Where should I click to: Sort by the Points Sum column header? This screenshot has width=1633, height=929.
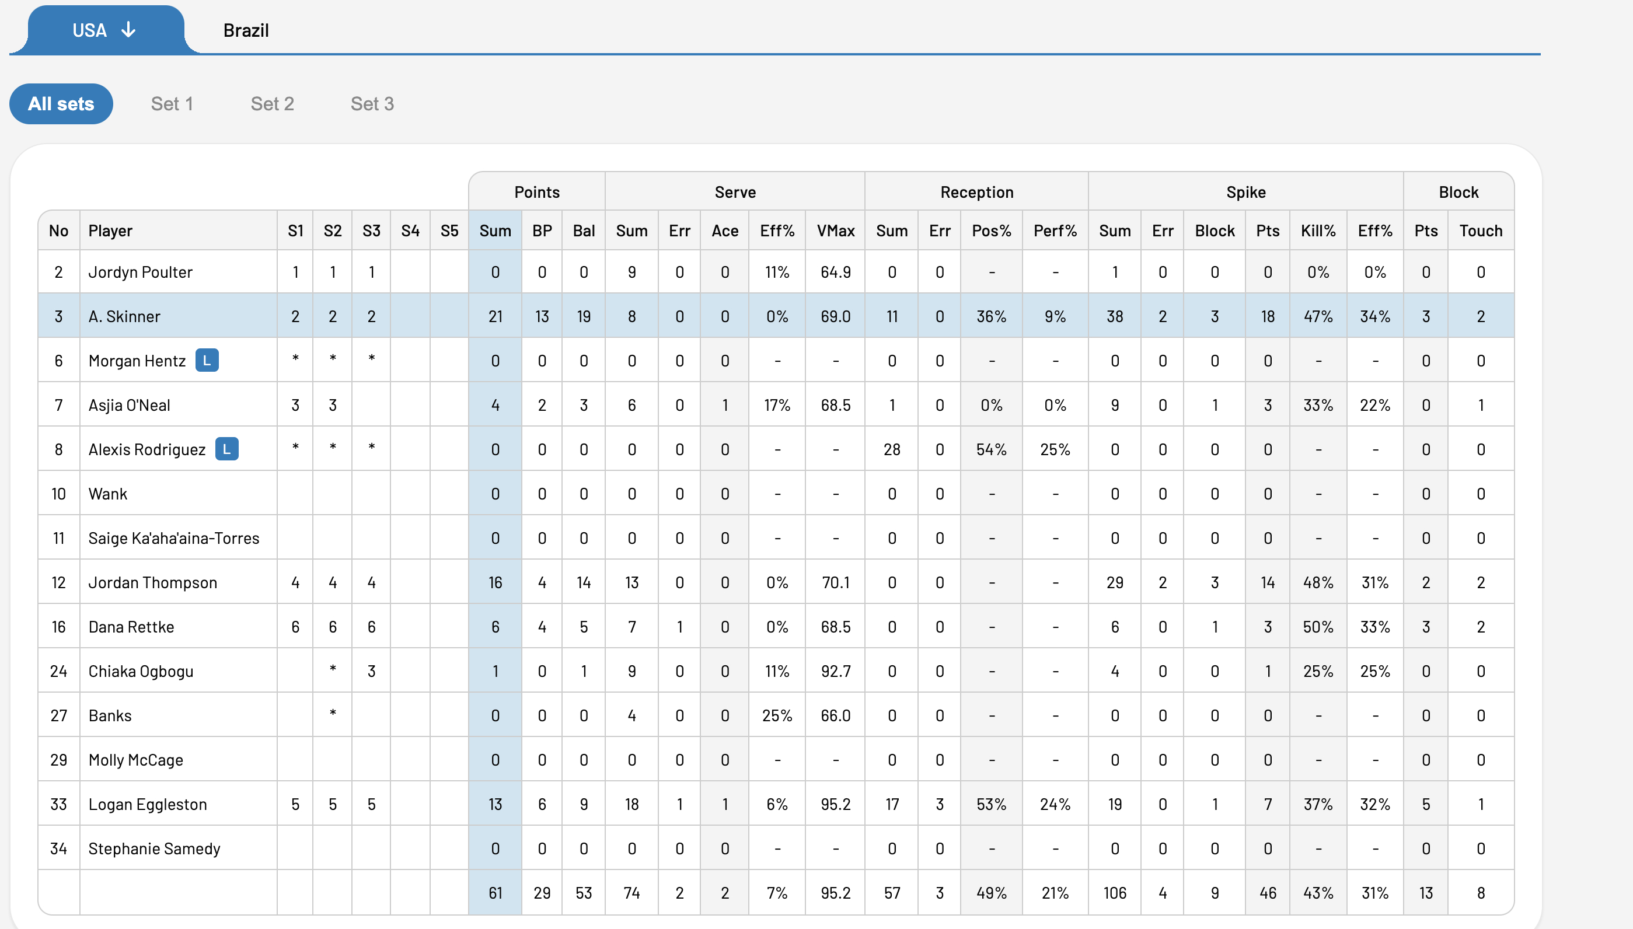coord(495,231)
